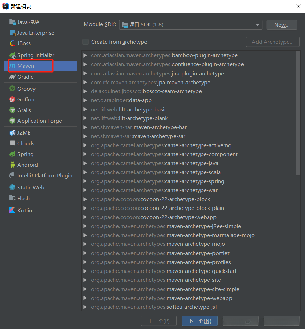The width and height of the screenshot is (305, 329).
Task: Select IntelliJ Platform Plugin in list
Action: point(45,175)
